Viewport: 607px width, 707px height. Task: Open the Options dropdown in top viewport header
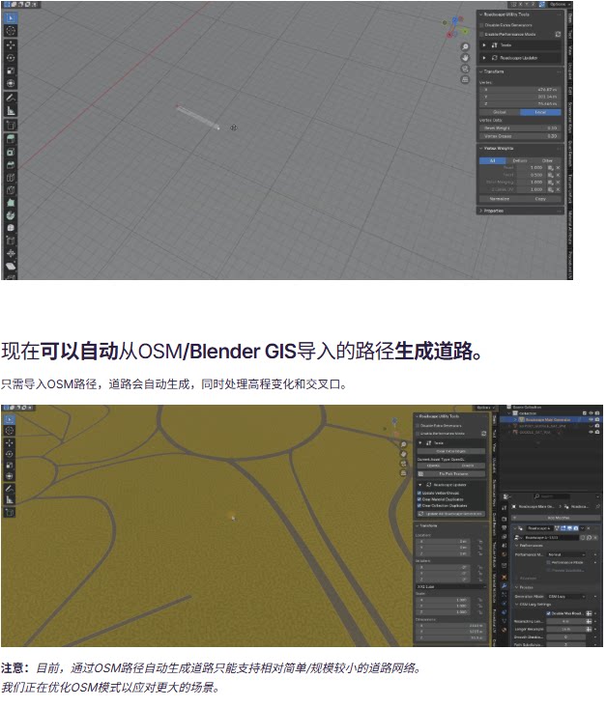[559, 4]
